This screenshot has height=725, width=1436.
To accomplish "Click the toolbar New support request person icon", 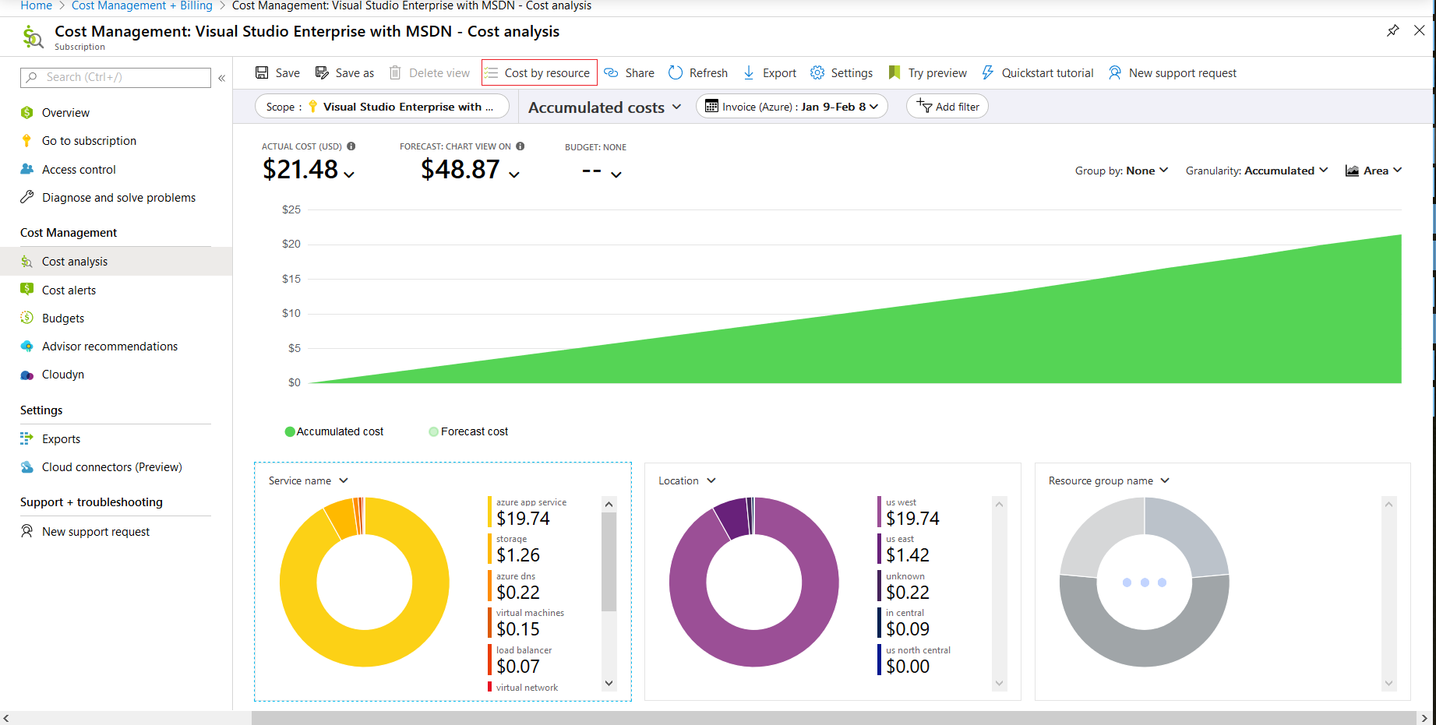I will (x=1115, y=72).
